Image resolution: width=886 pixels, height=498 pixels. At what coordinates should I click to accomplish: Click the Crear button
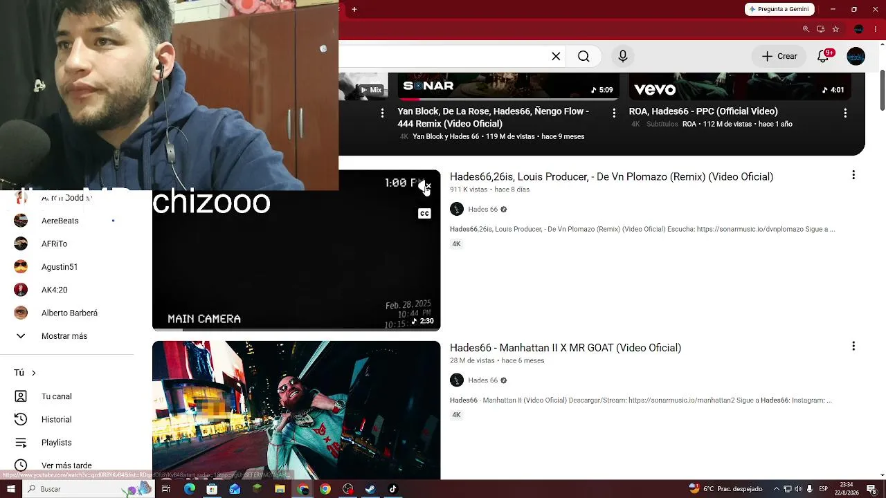click(x=779, y=56)
